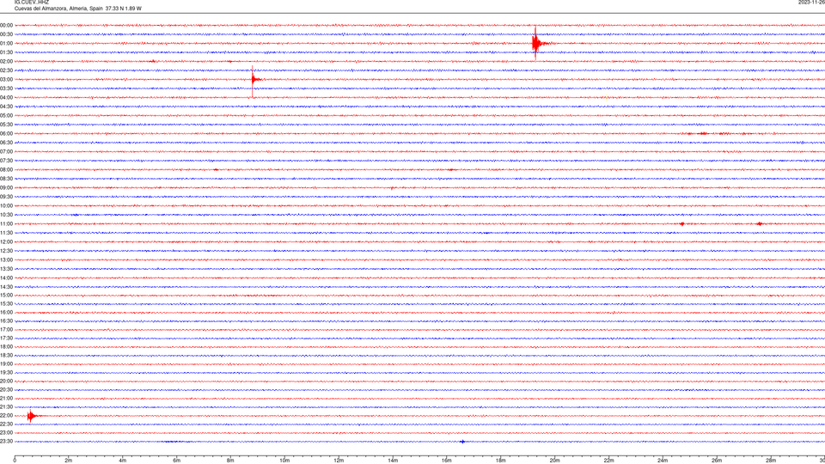Select the 19:30 time label
The image size is (825, 464).
6,372
